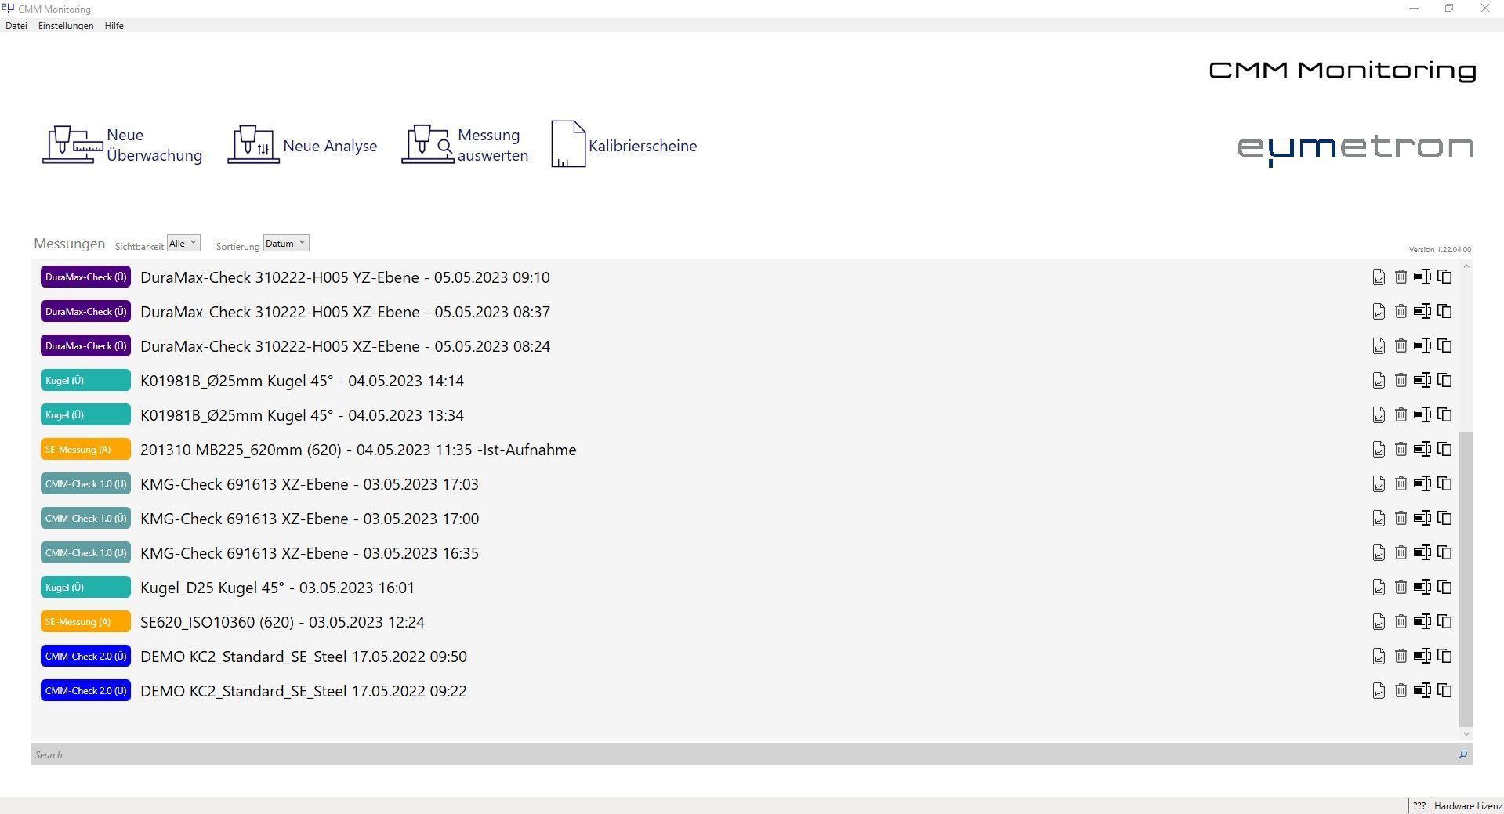This screenshot has width=1504, height=814.
Task: Rename the SE620_ISO10360 entry
Action: (1422, 622)
